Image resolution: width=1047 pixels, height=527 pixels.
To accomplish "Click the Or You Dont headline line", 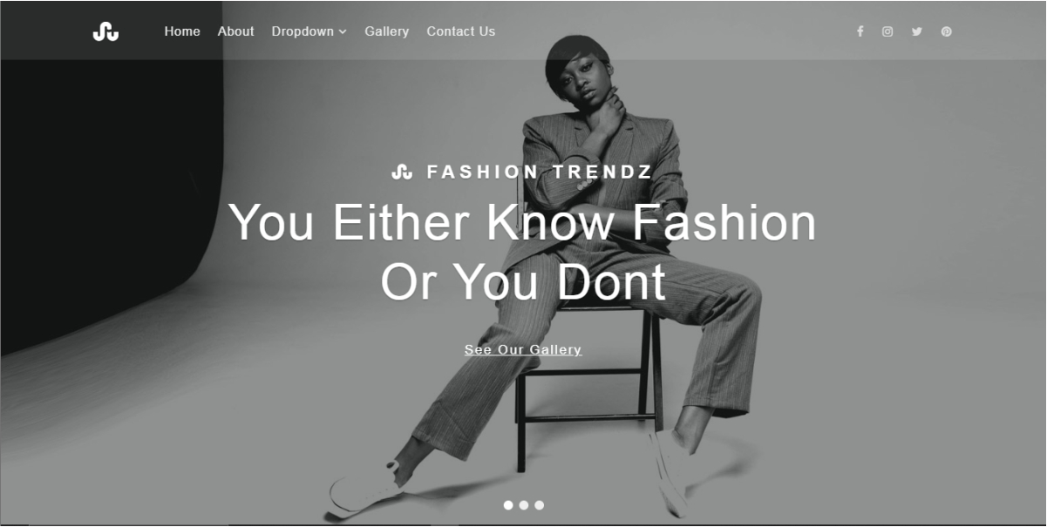I will (x=523, y=281).
